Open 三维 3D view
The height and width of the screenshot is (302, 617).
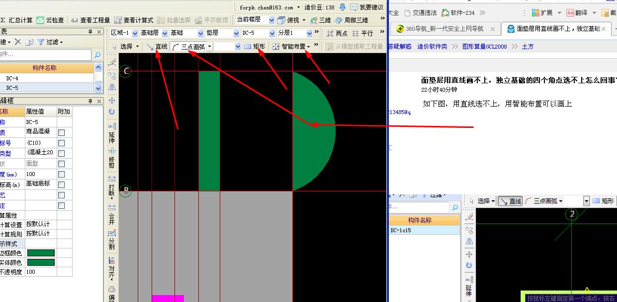coord(320,20)
